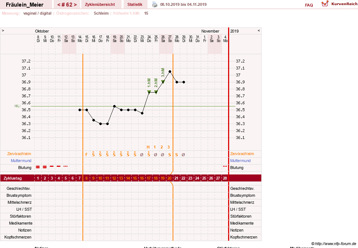Click the HiLi auxiliary line label
The height and width of the screenshot is (248, 358).
point(18,106)
